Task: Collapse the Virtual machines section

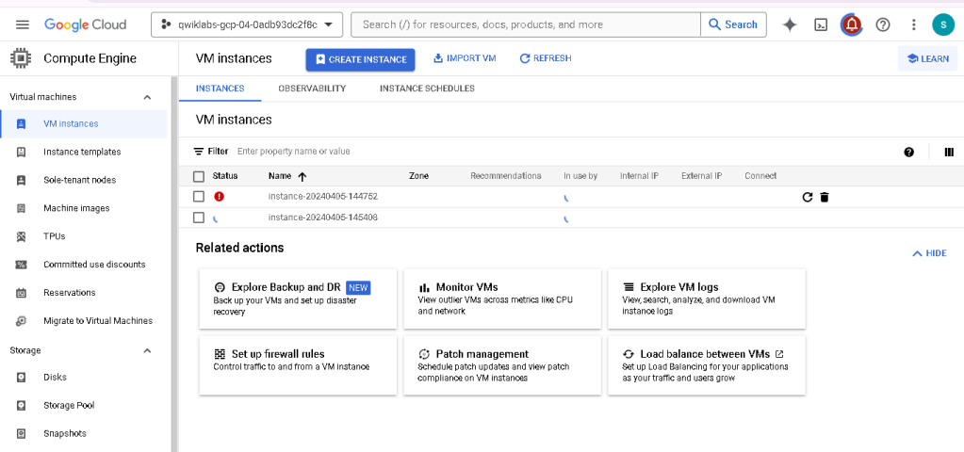Action: pyautogui.click(x=147, y=97)
